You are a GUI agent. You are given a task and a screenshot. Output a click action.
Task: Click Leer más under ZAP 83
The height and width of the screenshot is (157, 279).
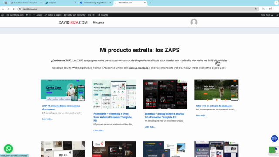[48, 119]
